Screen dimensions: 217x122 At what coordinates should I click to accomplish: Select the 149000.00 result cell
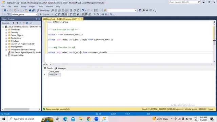(x=54, y=75)
